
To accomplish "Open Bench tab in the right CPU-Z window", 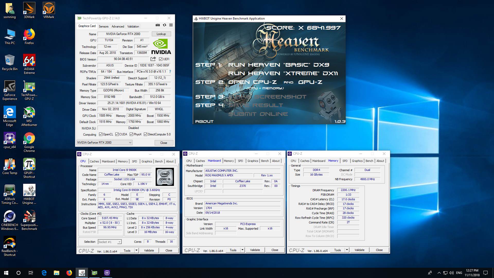I will (369, 161).
